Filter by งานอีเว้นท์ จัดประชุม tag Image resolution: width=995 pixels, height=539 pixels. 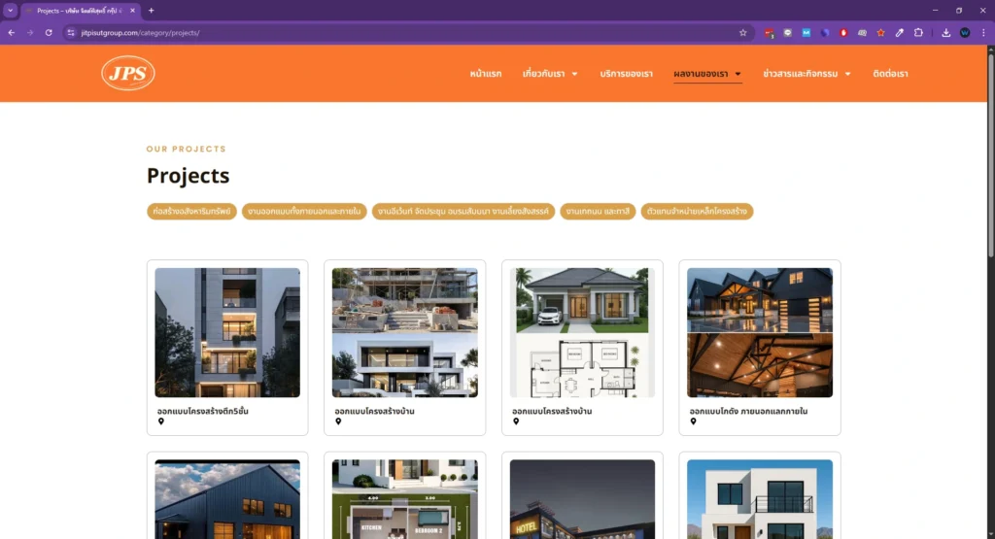click(463, 211)
